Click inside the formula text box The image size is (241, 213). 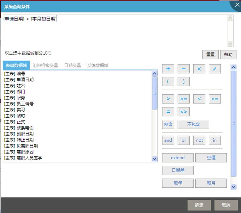click(x=115, y=33)
